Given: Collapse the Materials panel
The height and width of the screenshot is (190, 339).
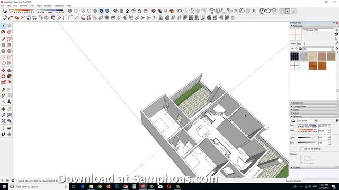Looking at the screenshot, I should 292,26.
